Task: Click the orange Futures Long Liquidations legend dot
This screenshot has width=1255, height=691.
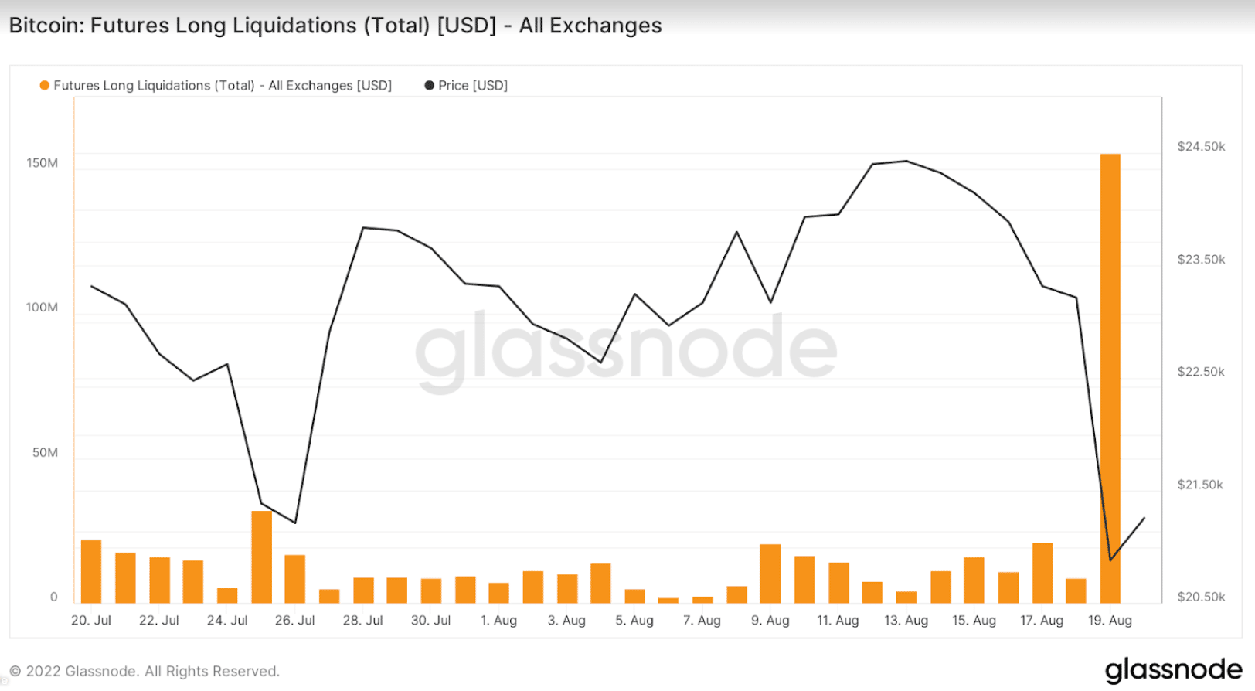Action: pos(45,85)
